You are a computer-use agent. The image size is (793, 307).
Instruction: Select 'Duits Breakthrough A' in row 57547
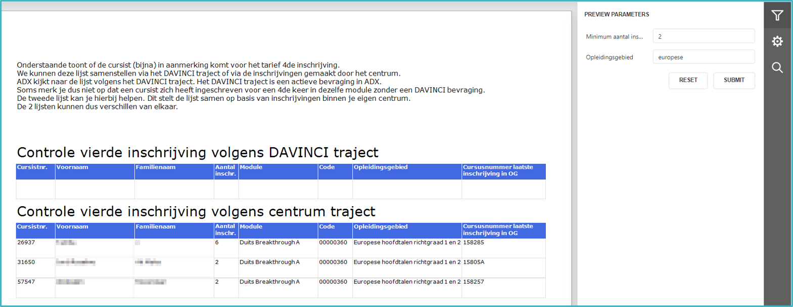269,282
